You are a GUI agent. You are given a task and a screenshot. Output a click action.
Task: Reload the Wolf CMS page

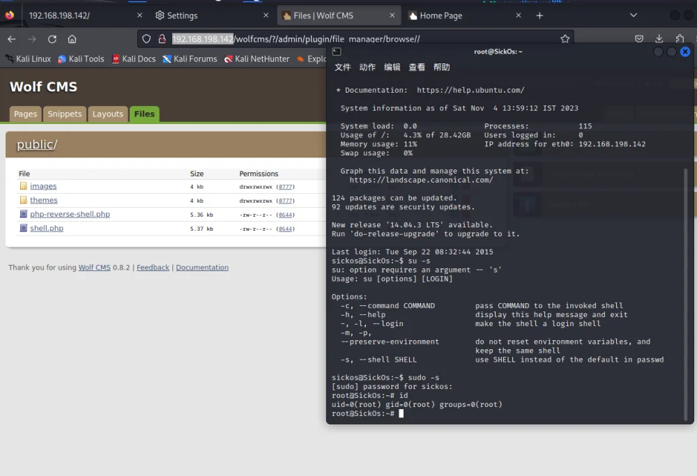click(52, 39)
